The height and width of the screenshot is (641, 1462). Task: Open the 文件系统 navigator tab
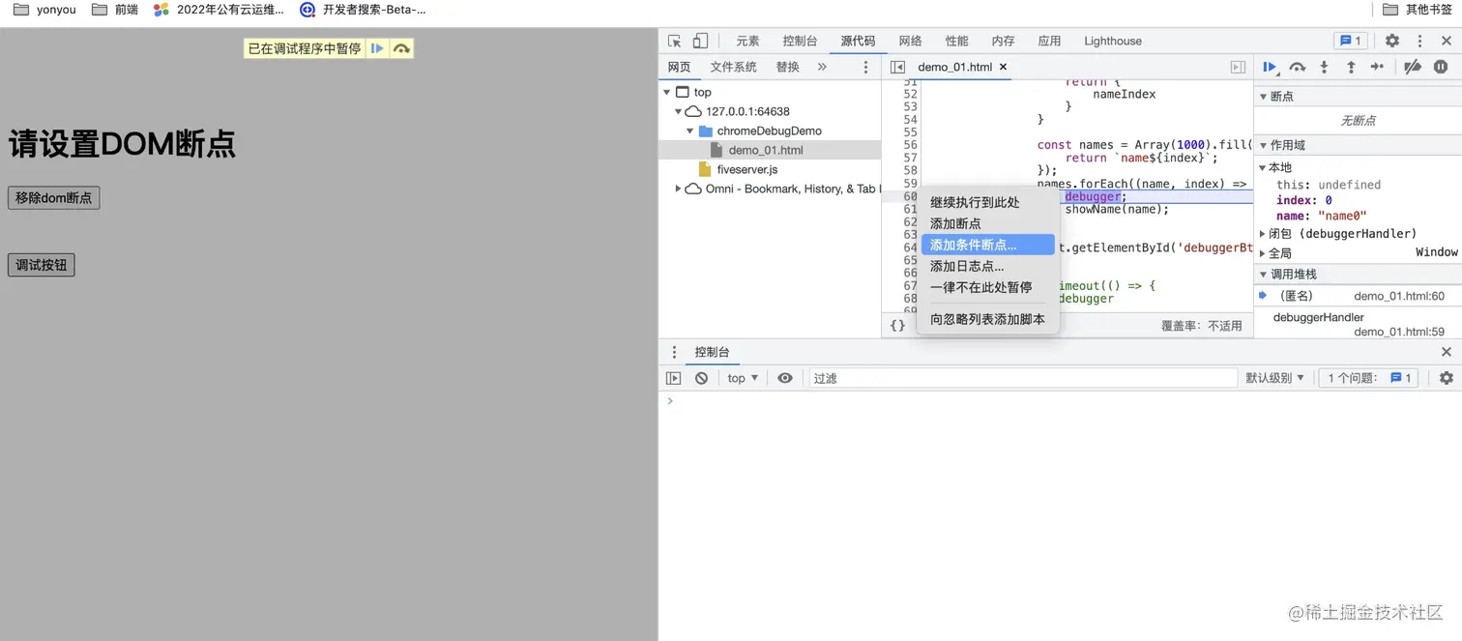point(733,67)
